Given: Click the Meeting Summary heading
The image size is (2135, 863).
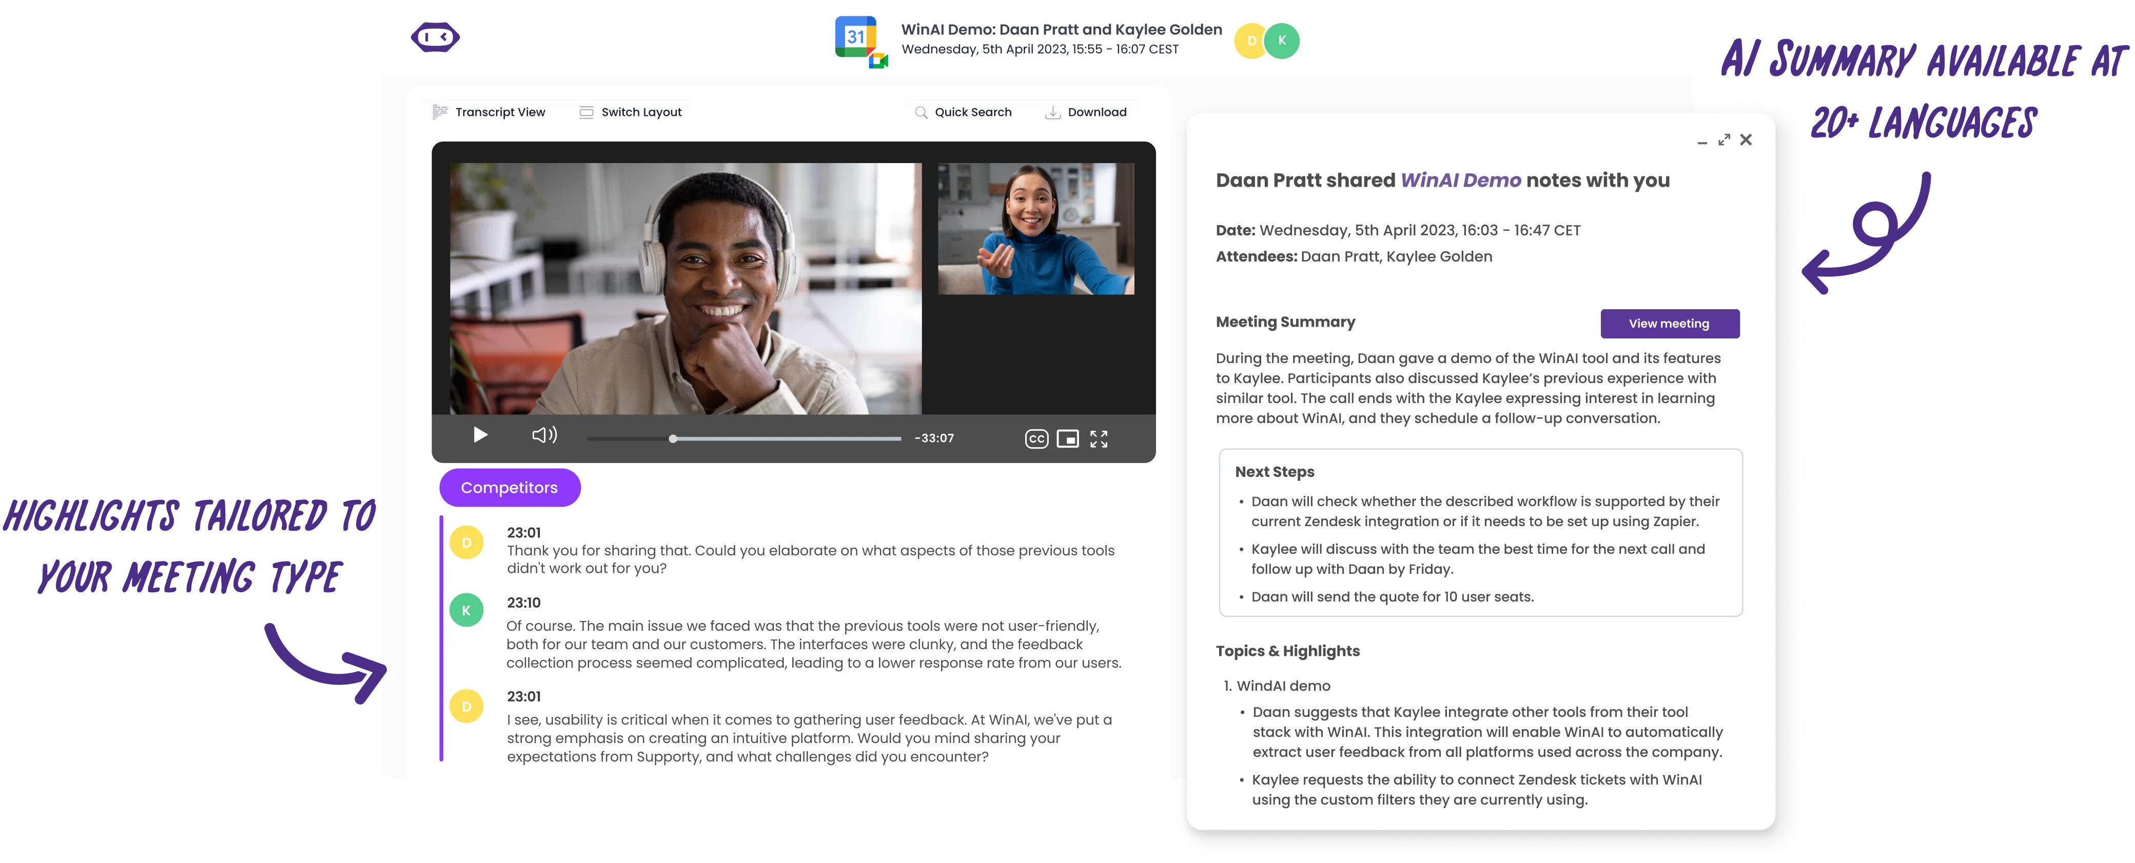Looking at the screenshot, I should click(1285, 322).
